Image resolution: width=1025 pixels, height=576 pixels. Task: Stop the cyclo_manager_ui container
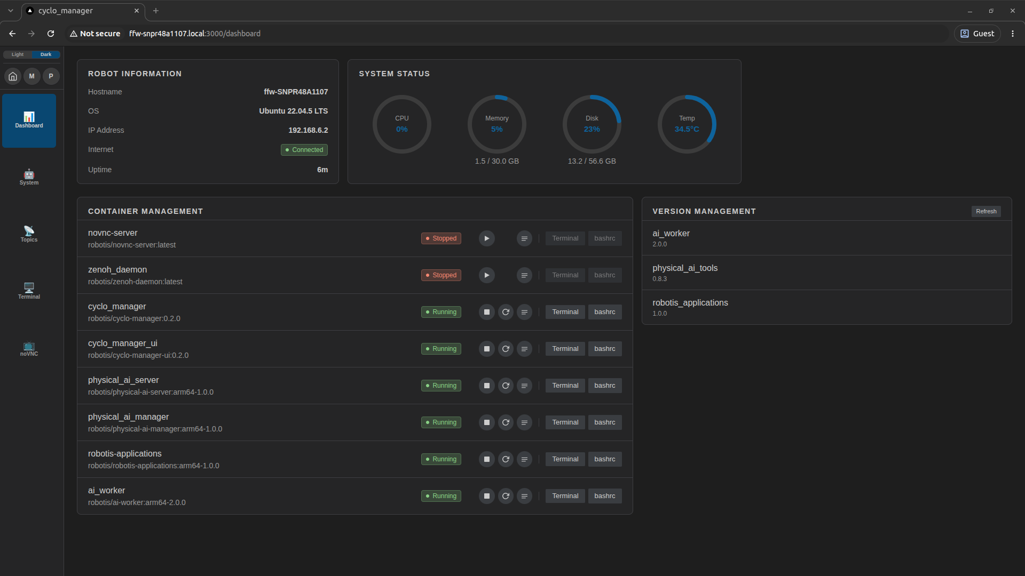tap(486, 349)
